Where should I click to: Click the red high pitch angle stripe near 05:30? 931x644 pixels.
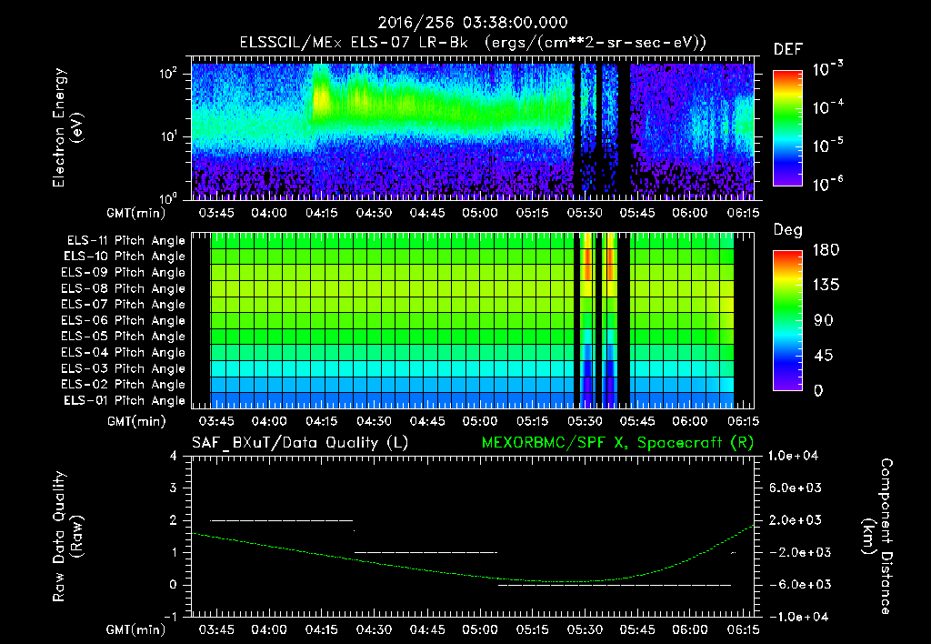click(x=586, y=257)
